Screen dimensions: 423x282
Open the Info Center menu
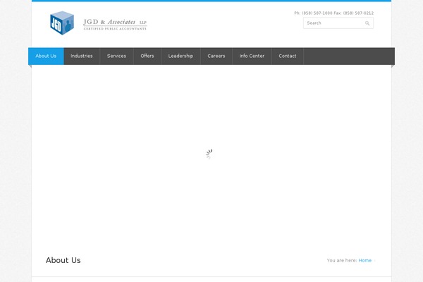click(x=252, y=56)
